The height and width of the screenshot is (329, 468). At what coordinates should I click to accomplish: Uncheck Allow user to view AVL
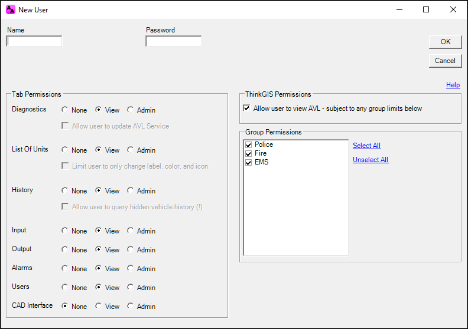pyautogui.click(x=246, y=108)
